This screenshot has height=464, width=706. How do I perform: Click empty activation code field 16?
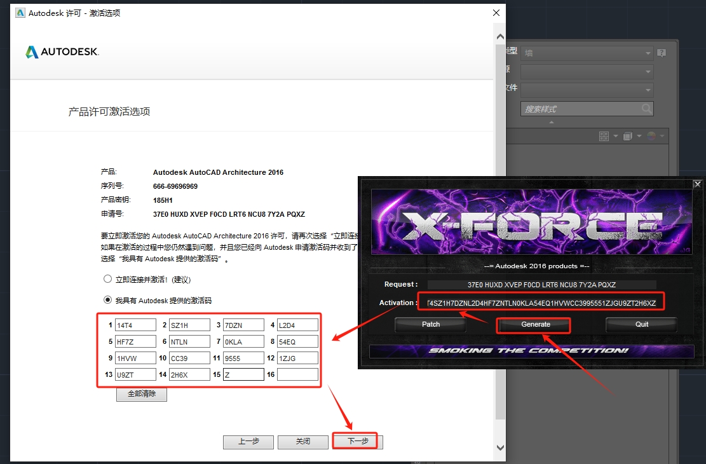(x=297, y=374)
